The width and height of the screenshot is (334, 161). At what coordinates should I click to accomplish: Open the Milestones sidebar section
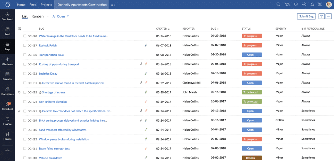coord(7,61)
